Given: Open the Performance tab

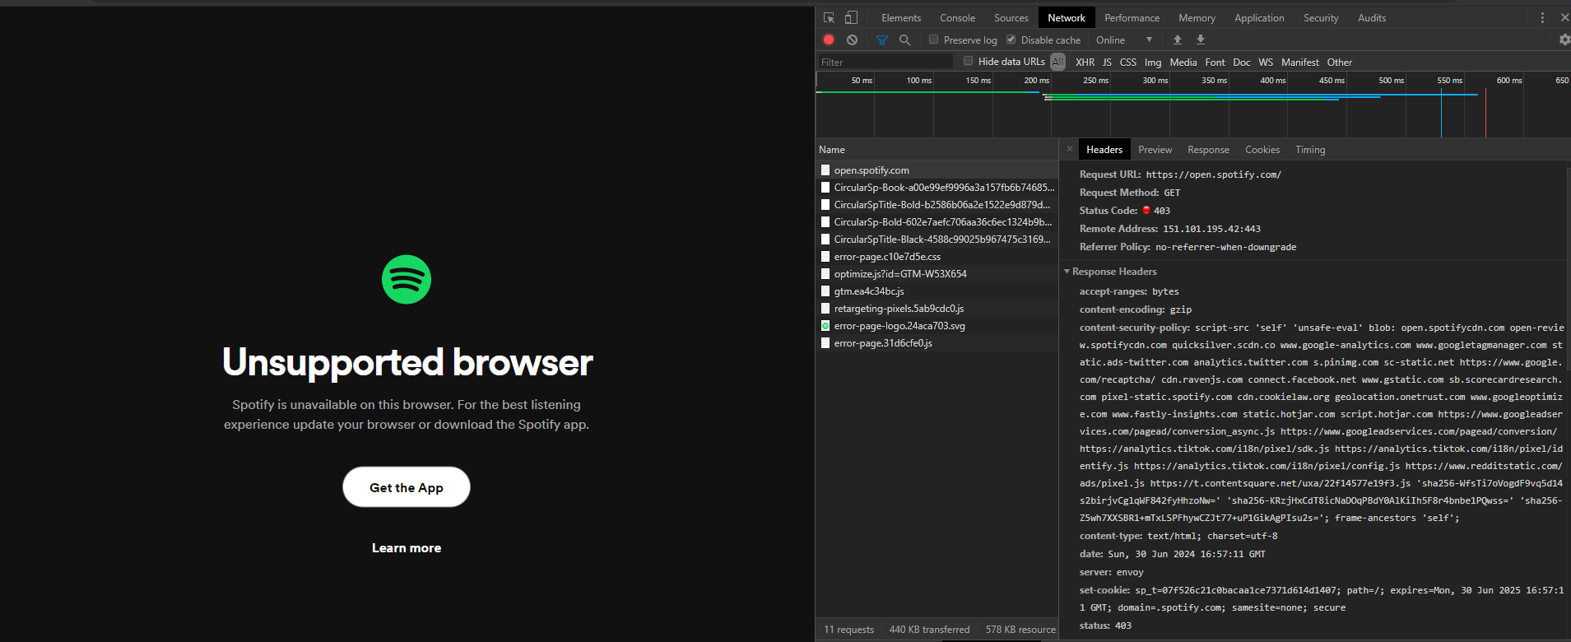Looking at the screenshot, I should pyautogui.click(x=1132, y=17).
